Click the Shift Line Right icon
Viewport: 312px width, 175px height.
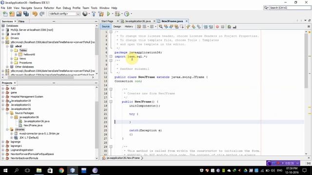click(211, 27)
